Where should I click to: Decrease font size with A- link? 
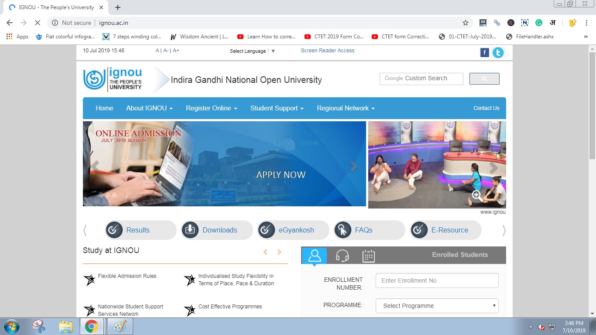point(166,51)
